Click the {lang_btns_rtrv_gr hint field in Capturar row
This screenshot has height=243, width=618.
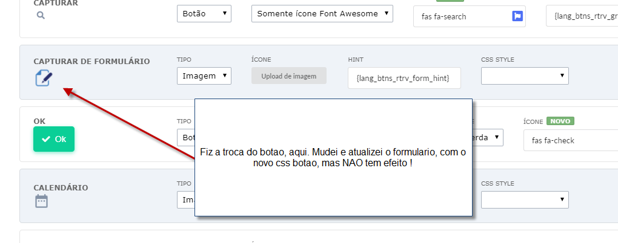point(582,16)
